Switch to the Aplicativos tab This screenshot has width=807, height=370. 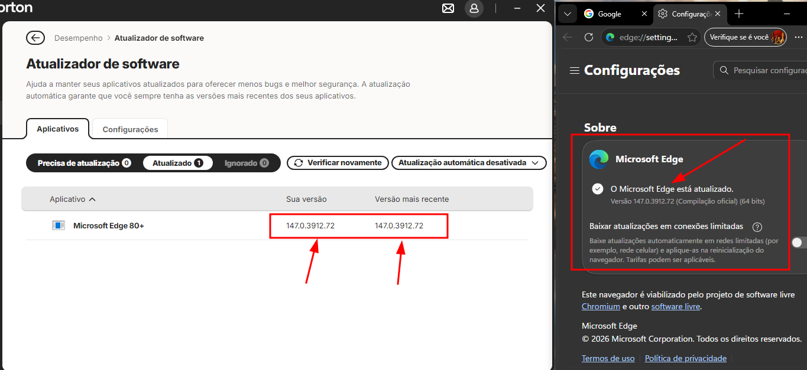pos(57,129)
